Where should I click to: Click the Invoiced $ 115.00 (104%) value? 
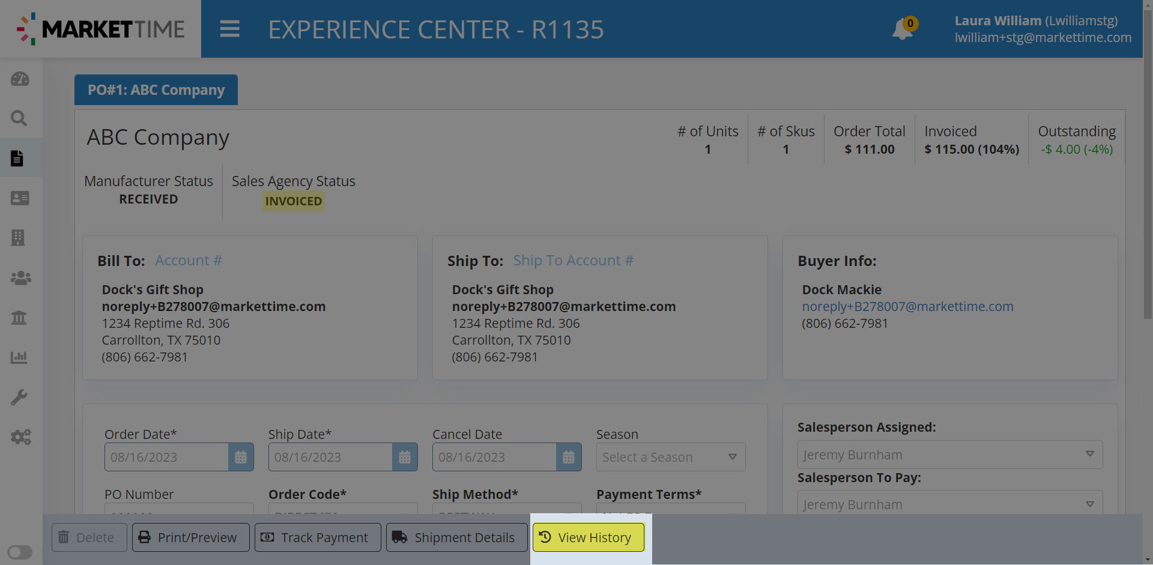click(x=972, y=150)
